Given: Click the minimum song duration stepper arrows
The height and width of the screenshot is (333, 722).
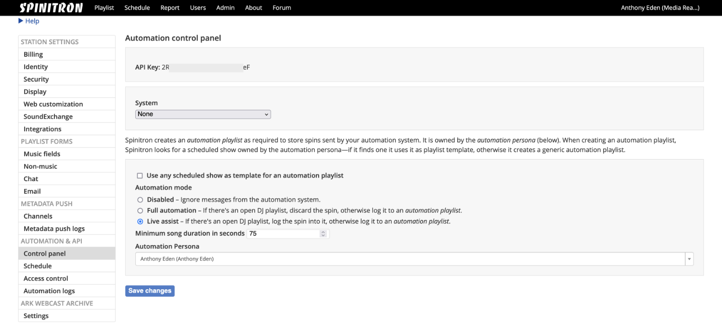Looking at the screenshot, I should coord(323,234).
